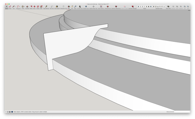195x119 pixels.
Task: Activate the Section Plane Tool
Action: click(93, 7)
